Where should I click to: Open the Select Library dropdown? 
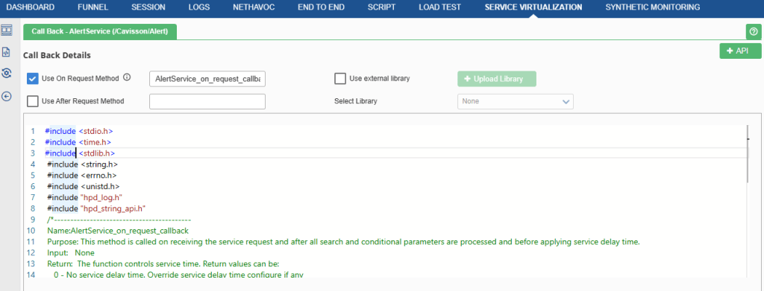515,101
